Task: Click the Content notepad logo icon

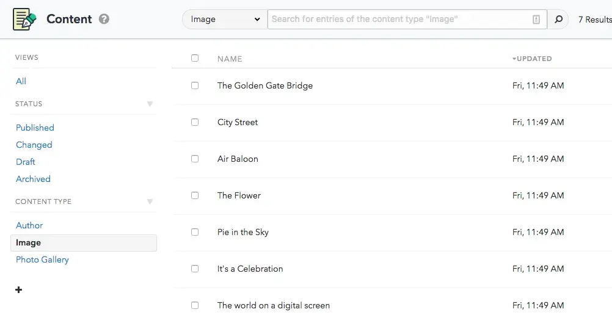Action: click(x=24, y=19)
